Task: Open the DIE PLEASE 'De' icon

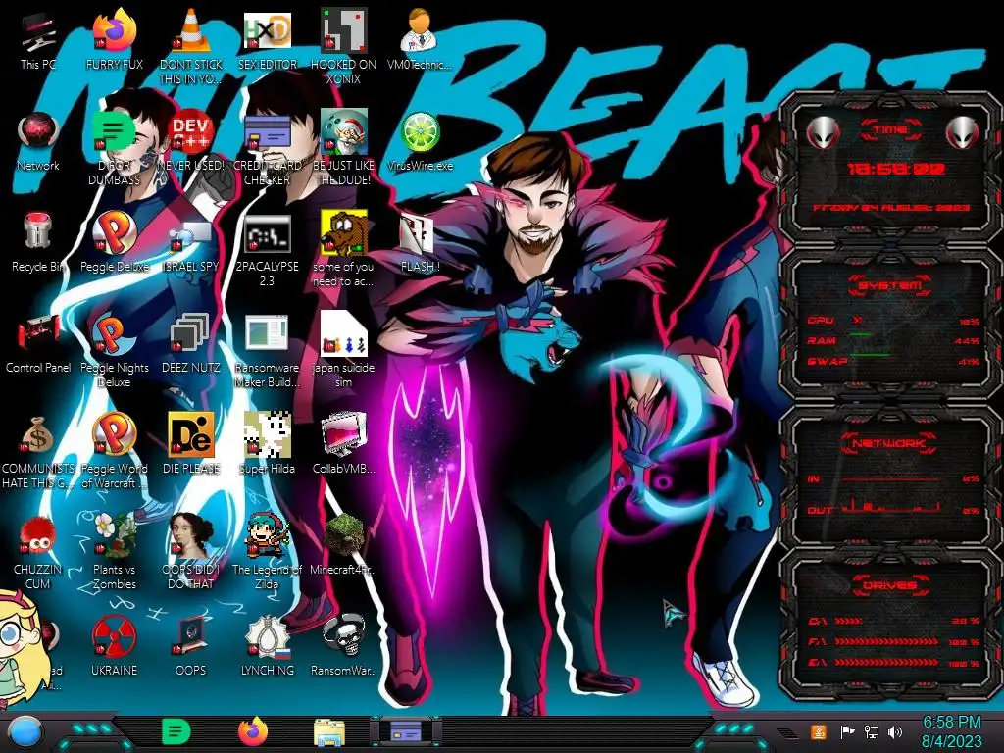Action: [191, 443]
